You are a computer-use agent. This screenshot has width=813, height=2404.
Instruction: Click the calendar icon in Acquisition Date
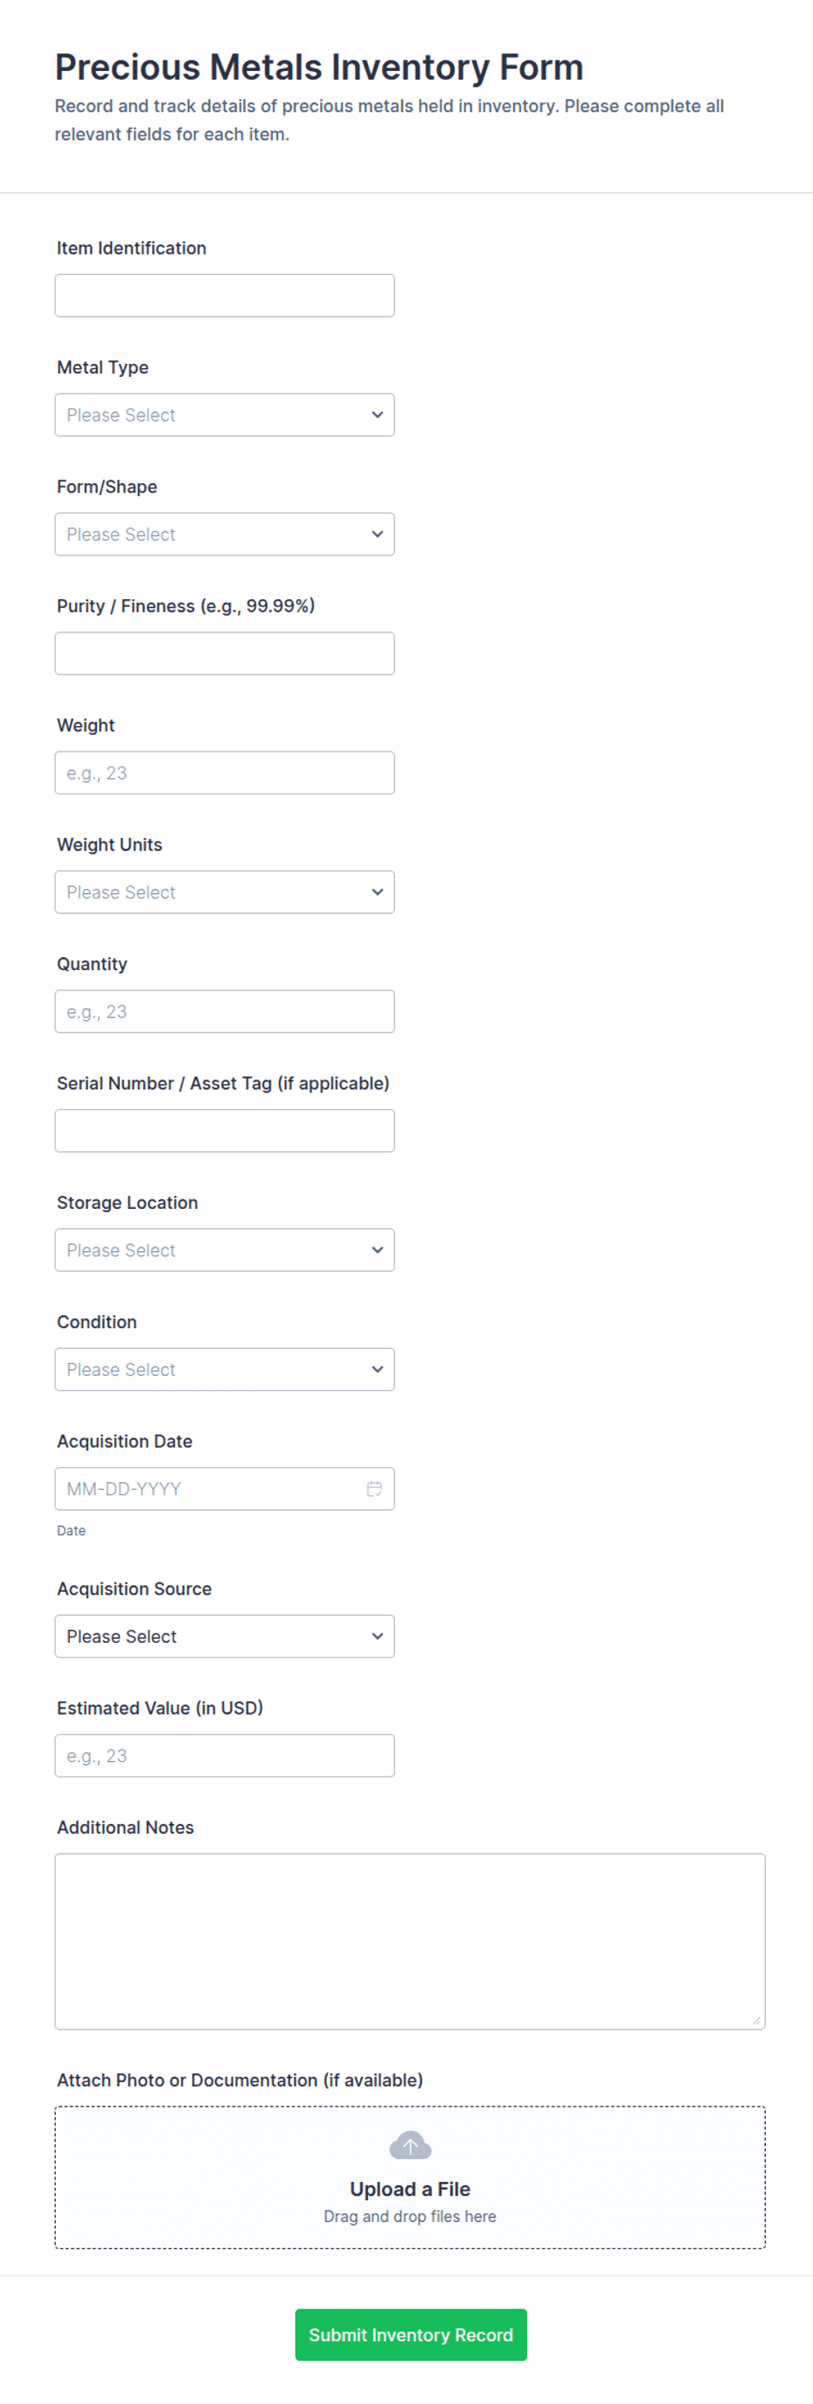coord(374,1488)
